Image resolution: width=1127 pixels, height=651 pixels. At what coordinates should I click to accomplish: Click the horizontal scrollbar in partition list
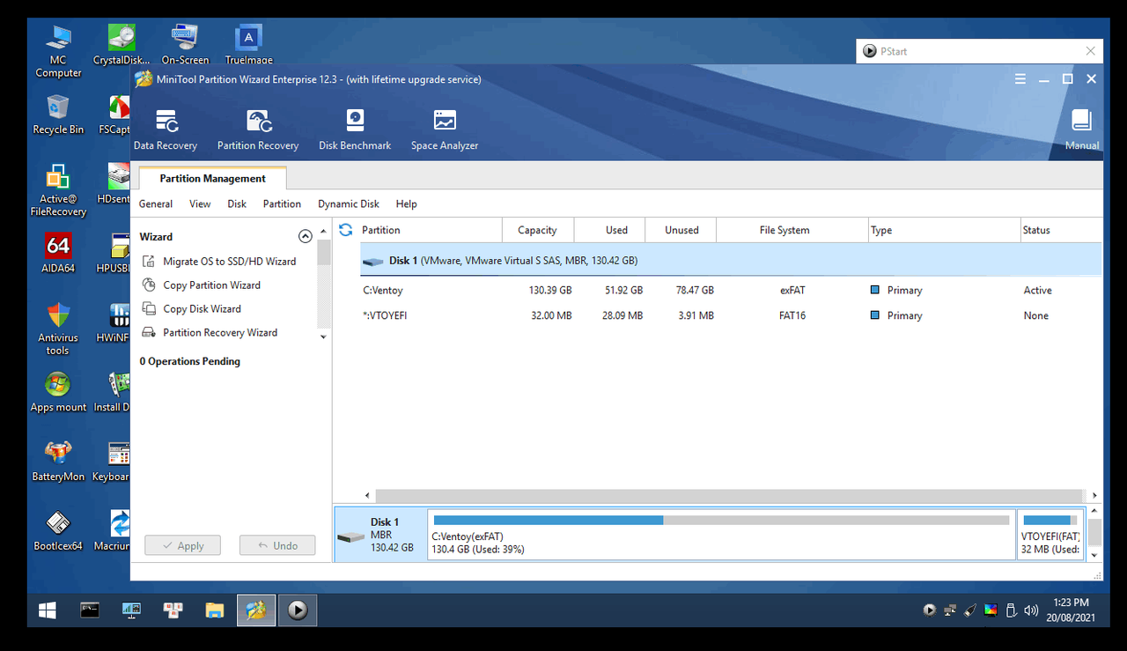729,496
